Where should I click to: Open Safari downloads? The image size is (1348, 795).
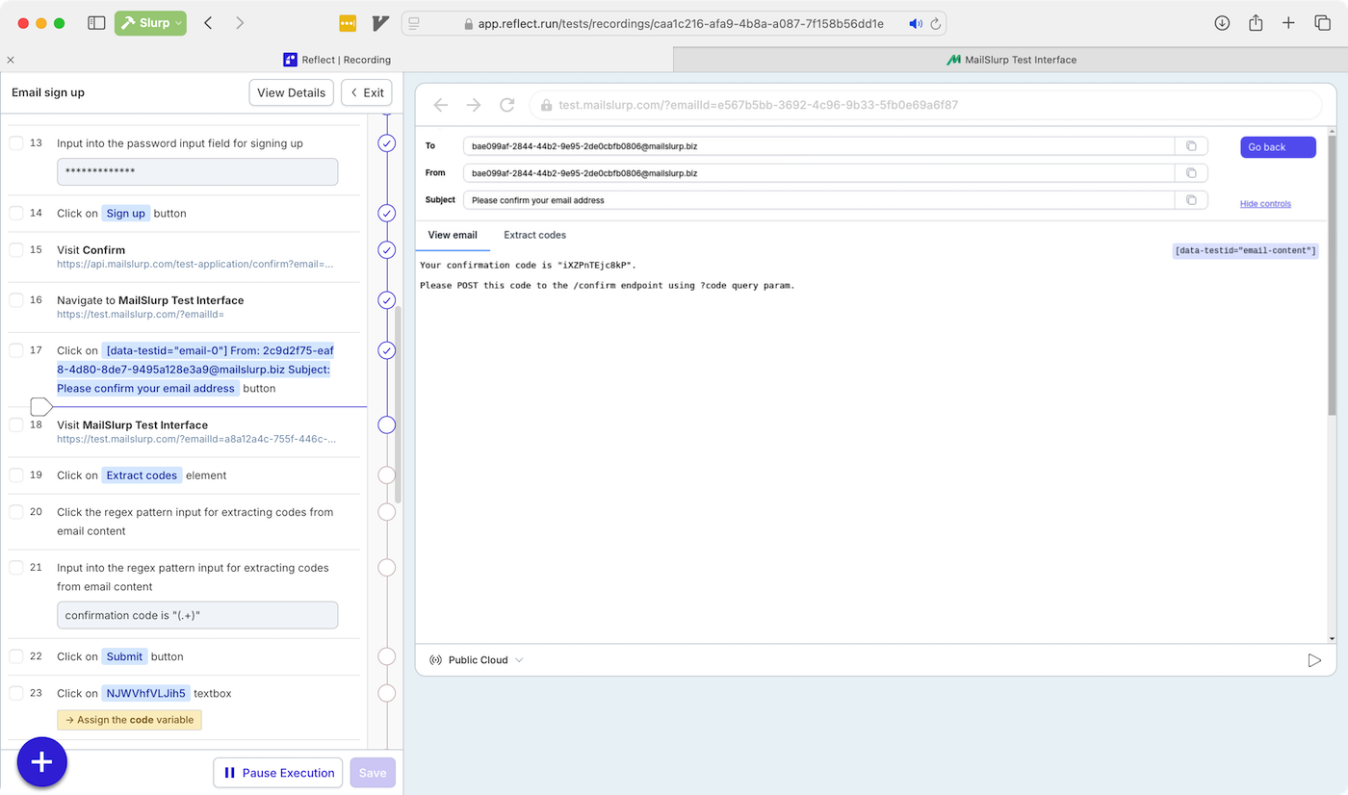[1222, 23]
